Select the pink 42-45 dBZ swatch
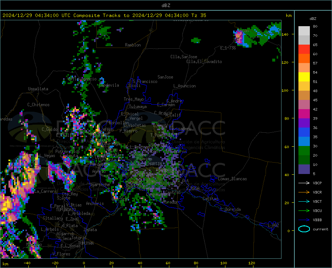 [x=304, y=105]
